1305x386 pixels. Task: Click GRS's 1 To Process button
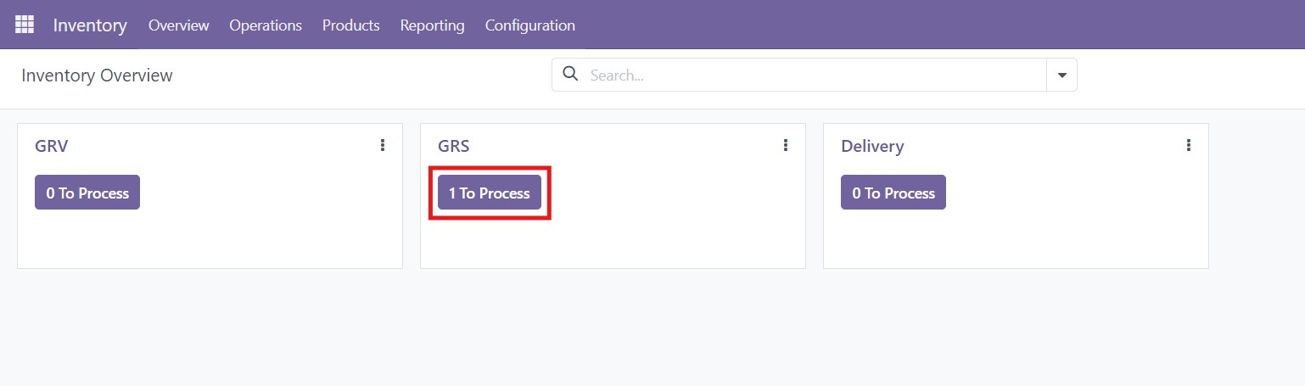(x=490, y=193)
